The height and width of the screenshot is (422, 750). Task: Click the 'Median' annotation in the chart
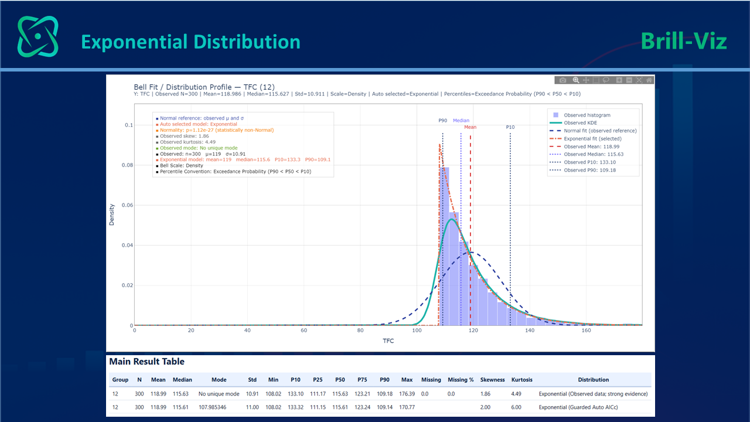click(x=461, y=120)
